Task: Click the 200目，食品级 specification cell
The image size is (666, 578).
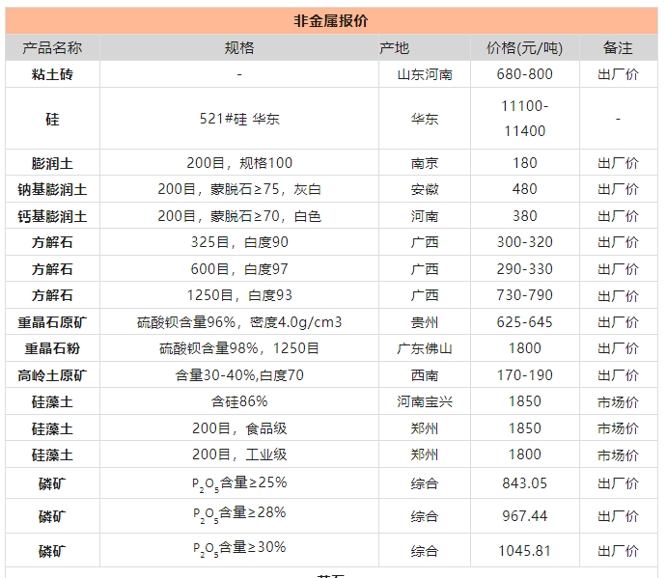Action: click(x=238, y=428)
